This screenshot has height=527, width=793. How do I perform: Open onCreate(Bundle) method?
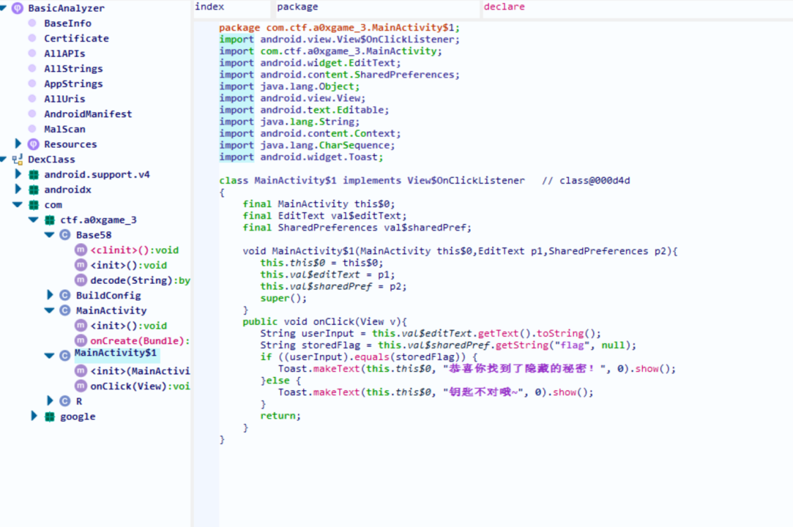(140, 341)
